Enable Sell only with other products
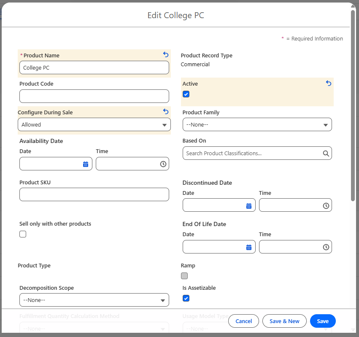359x337 pixels. click(23, 234)
